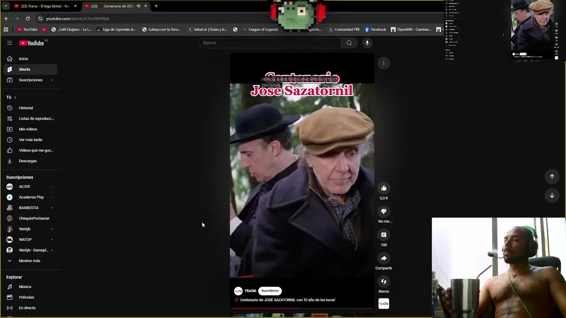Open Películas under Explorar
Image resolution: width=566 pixels, height=318 pixels.
tap(30, 297)
